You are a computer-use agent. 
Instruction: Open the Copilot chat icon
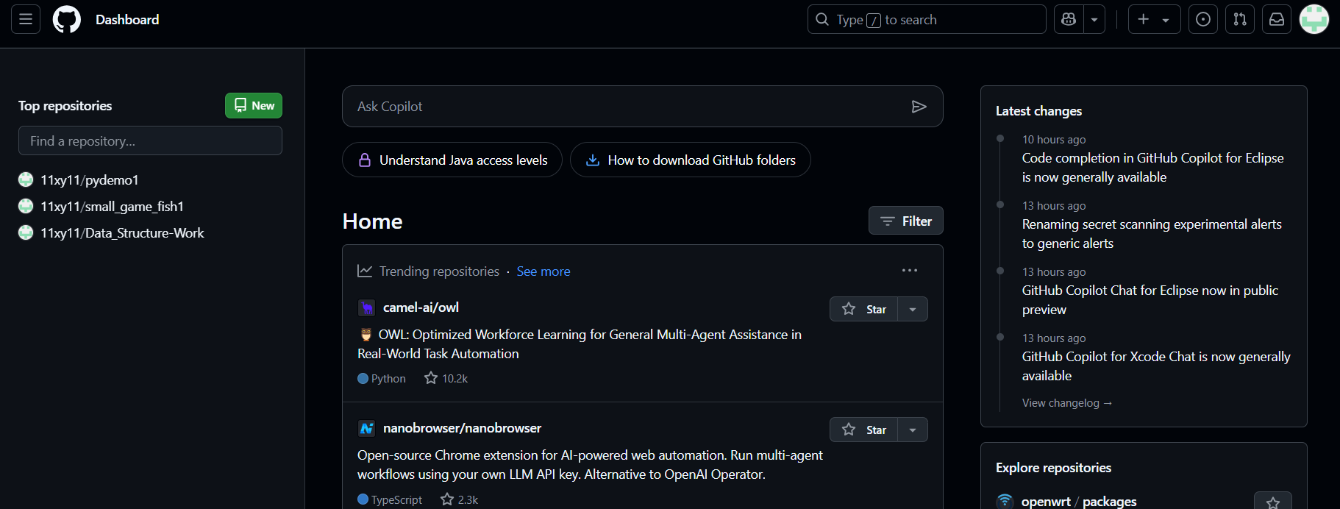pos(1069,19)
